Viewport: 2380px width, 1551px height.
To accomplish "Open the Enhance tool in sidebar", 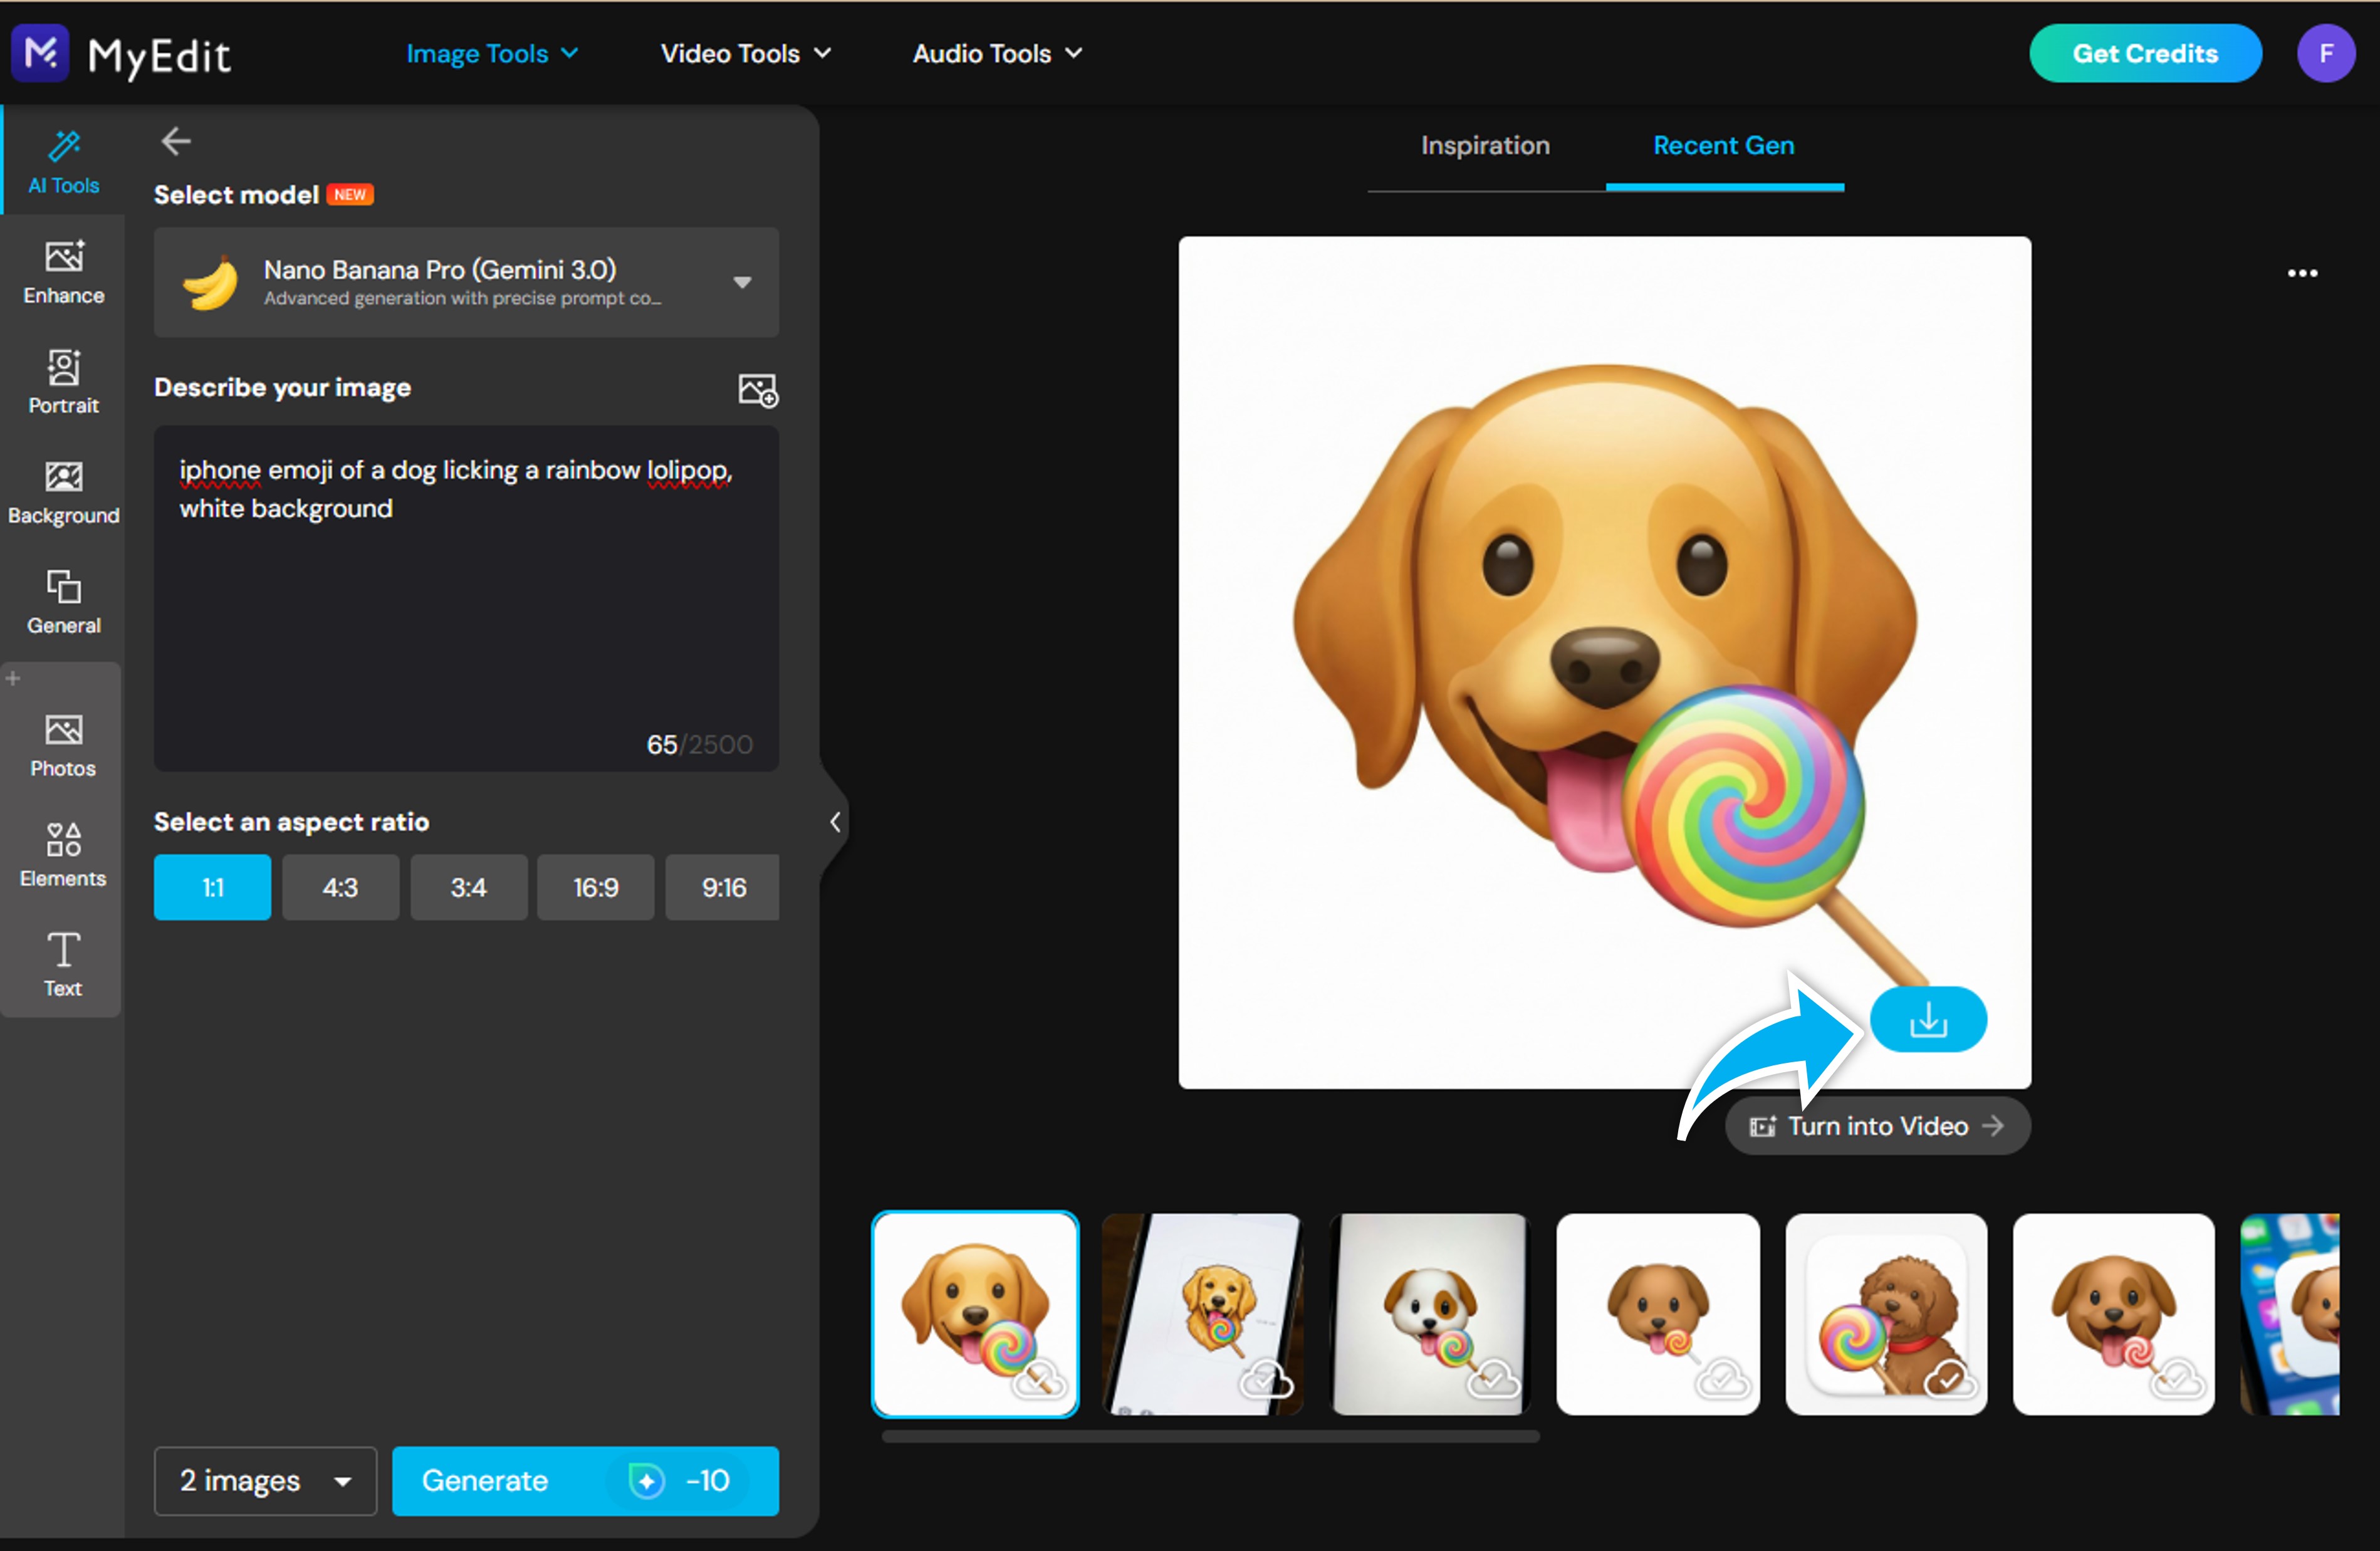I will click(63, 271).
